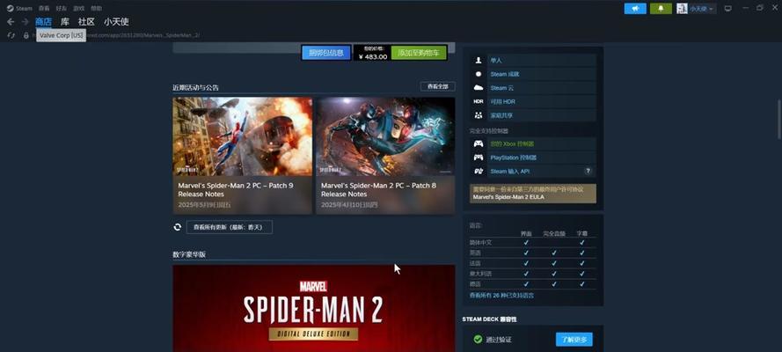Click the question mark beside Steam Input API

588,171
